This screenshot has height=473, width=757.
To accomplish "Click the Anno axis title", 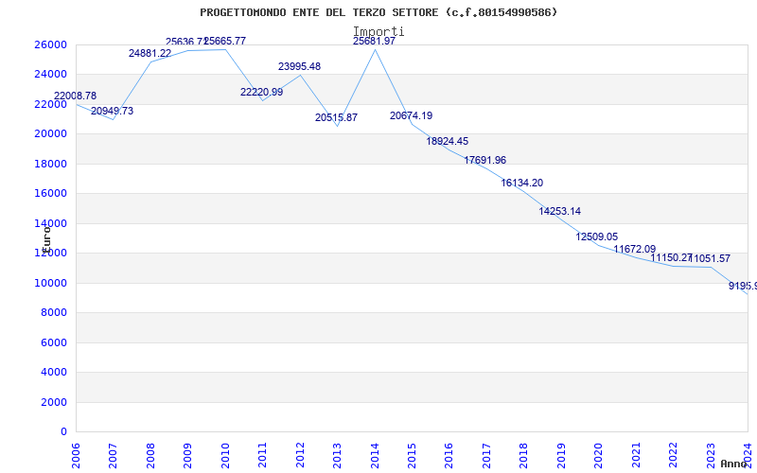I will (733, 464).
